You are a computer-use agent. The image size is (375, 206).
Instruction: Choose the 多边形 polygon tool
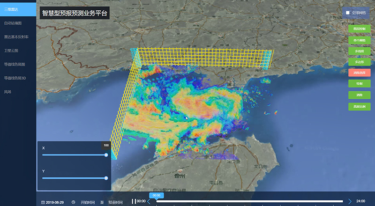tap(360, 62)
